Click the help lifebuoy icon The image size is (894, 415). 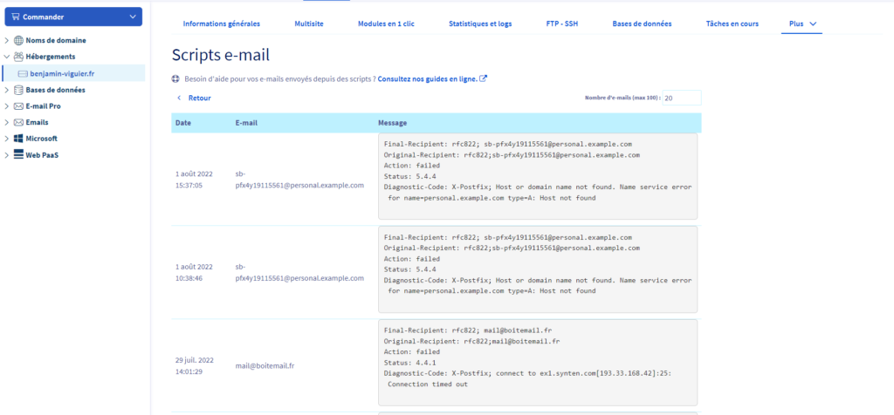(175, 79)
